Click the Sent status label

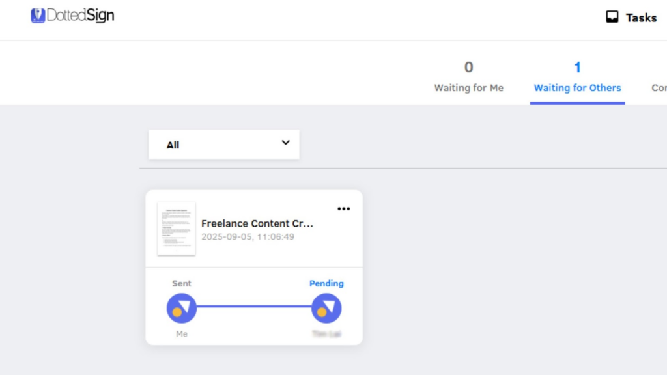pyautogui.click(x=182, y=283)
